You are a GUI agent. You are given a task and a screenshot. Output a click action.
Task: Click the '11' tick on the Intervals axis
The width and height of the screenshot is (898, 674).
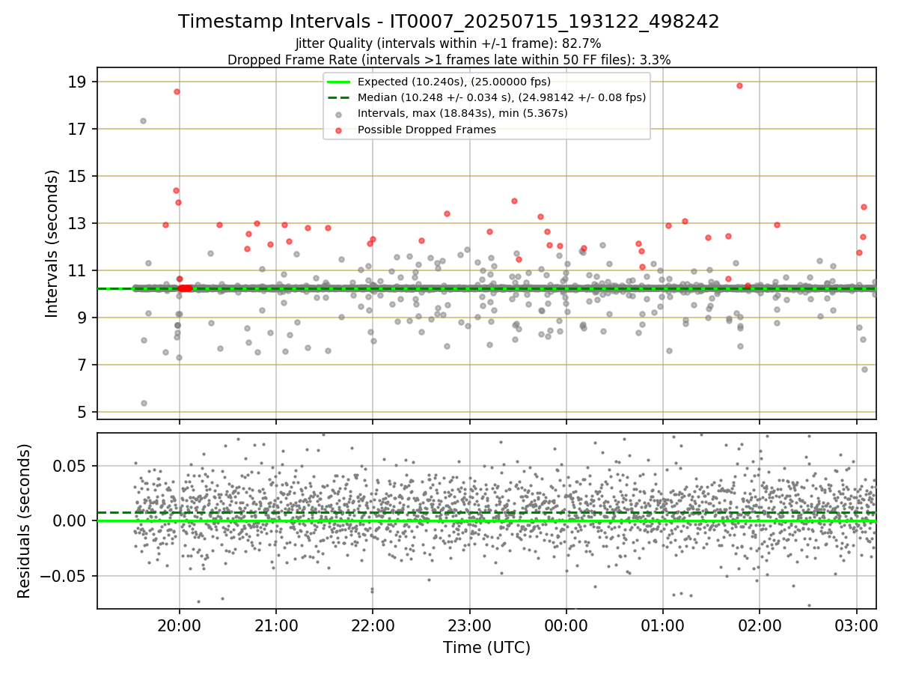[79, 270]
